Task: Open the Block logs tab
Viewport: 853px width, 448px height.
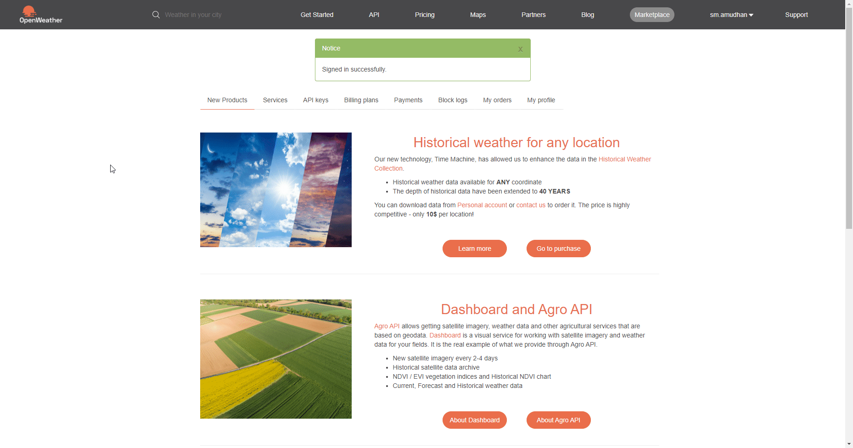Action: [453, 100]
